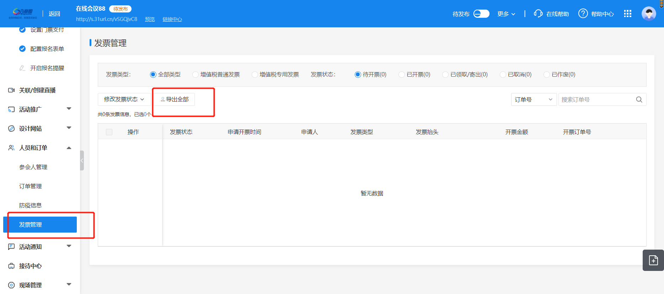Screen dimensions: 664x294
Task: Click the 返回 back link
Action: (54, 13)
